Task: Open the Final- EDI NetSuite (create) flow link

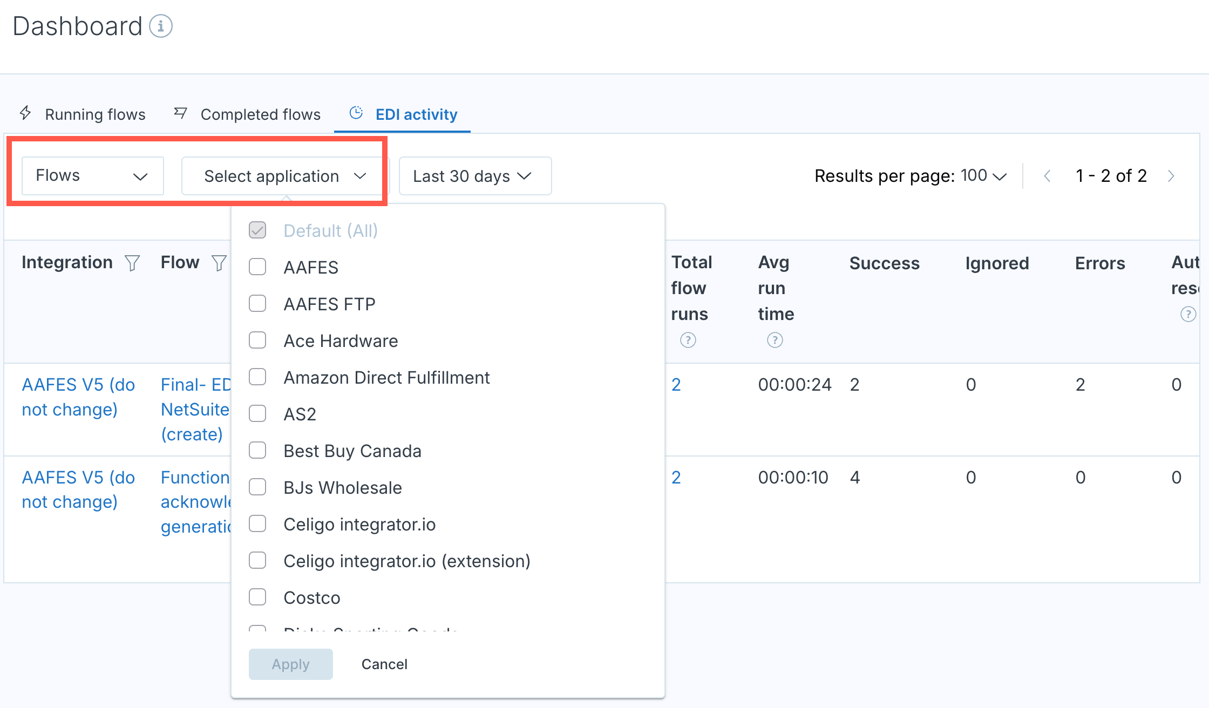Action: click(x=195, y=409)
